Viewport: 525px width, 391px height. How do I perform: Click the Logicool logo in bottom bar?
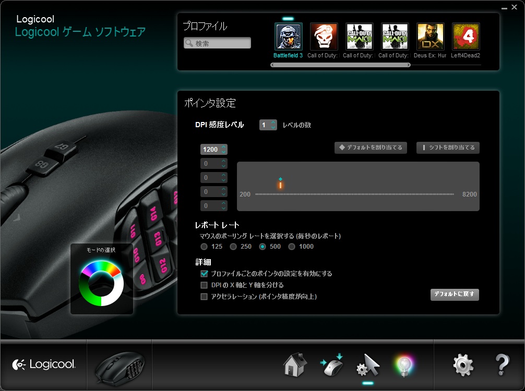coord(44,364)
